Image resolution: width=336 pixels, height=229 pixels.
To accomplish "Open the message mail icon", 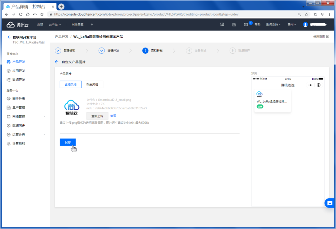I will click(x=246, y=25).
